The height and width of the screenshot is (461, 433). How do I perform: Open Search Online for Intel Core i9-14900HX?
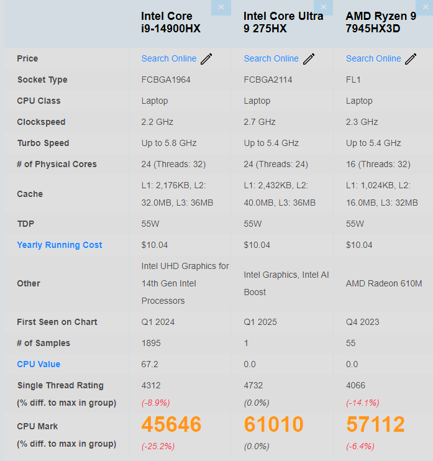(x=169, y=58)
